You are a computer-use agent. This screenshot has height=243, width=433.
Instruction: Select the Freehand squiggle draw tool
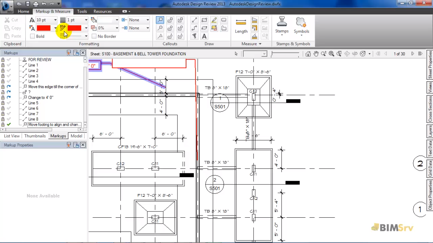click(194, 36)
